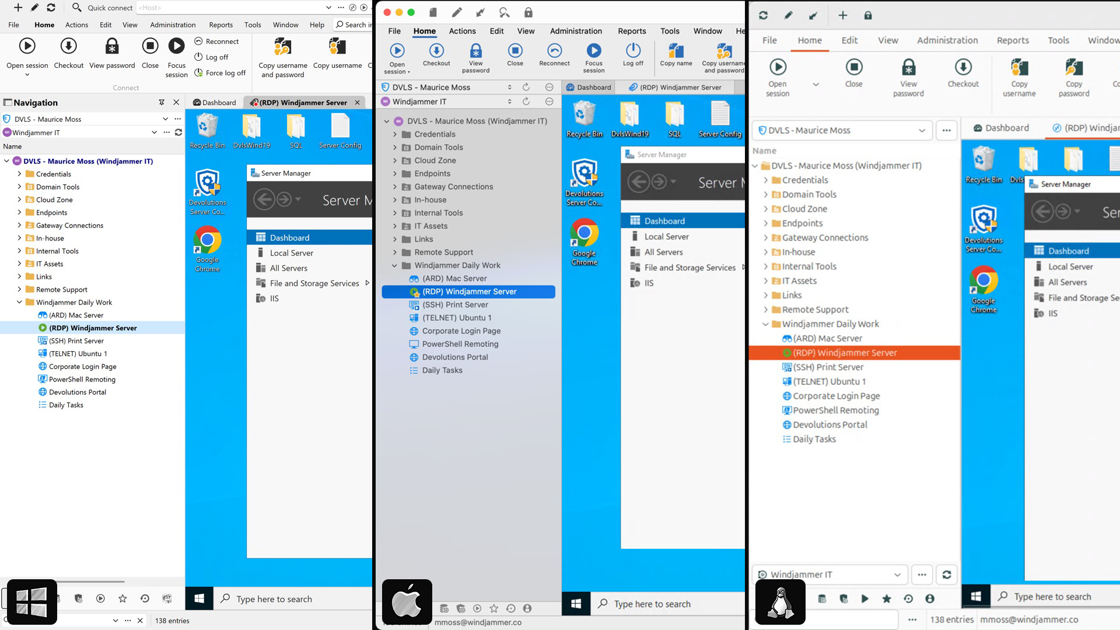Select PowerShell Remoting entry in Mac tree
The height and width of the screenshot is (630, 1120).
click(460, 344)
